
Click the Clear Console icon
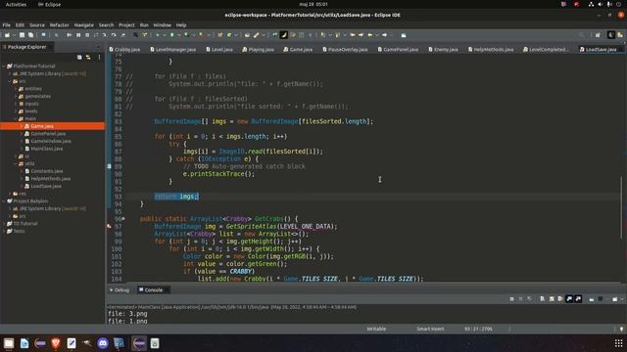pos(542,299)
